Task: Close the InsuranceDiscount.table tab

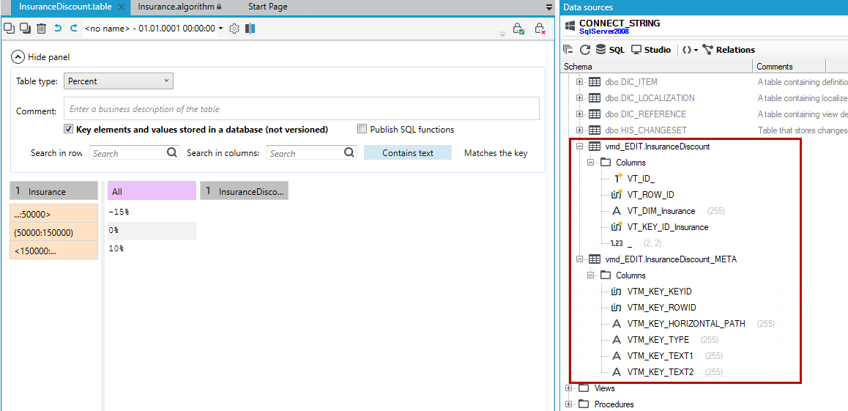Action: [121, 7]
